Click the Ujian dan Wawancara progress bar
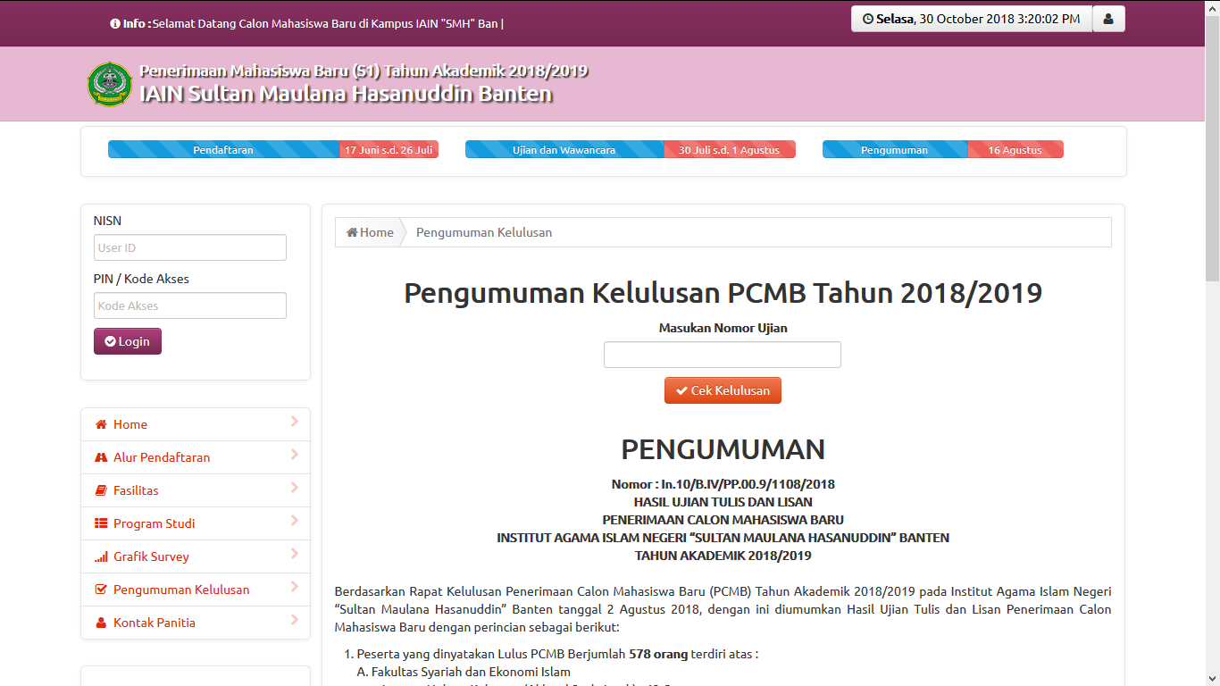 pos(564,150)
